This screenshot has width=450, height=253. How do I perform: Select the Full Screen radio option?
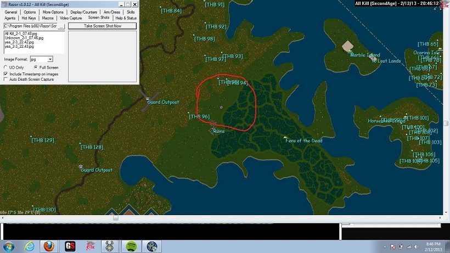pyautogui.click(x=36, y=67)
